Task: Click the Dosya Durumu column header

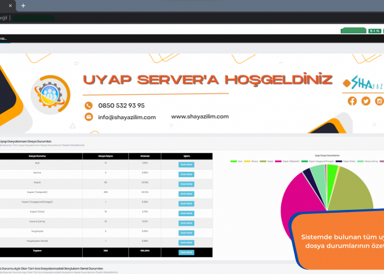Action: point(37,156)
